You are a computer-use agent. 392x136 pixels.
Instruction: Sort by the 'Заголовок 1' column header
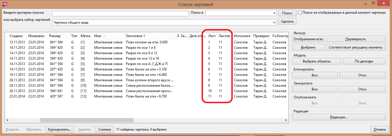[150, 36]
